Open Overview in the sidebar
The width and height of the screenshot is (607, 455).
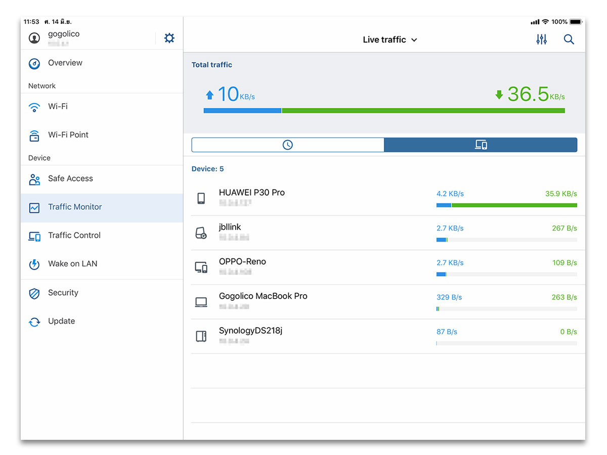(x=65, y=63)
